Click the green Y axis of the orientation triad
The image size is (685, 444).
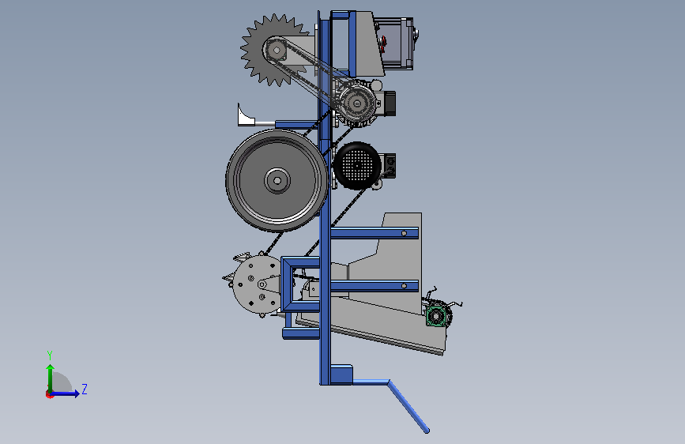51,378
